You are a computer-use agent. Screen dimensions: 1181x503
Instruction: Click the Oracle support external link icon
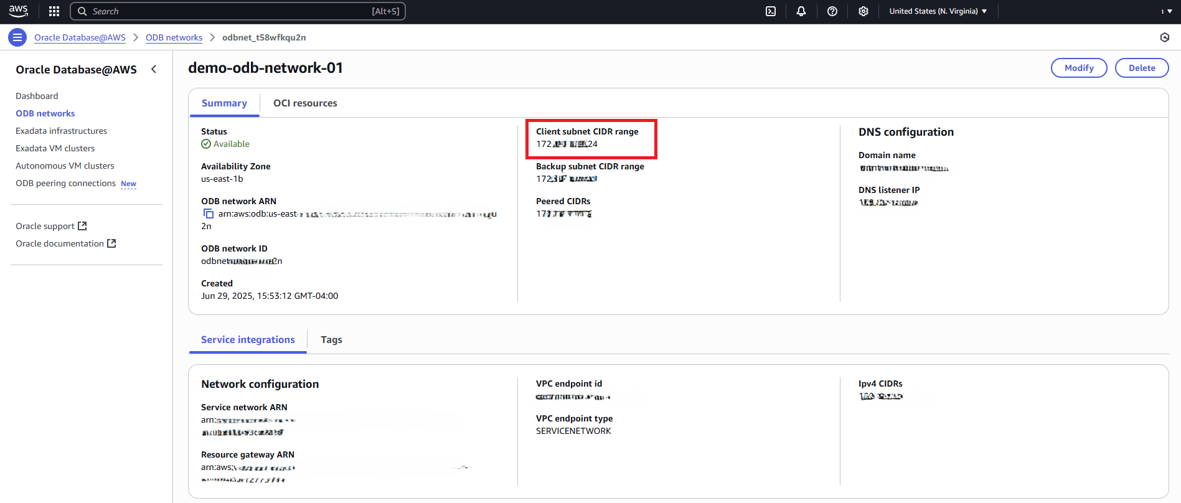click(x=82, y=226)
